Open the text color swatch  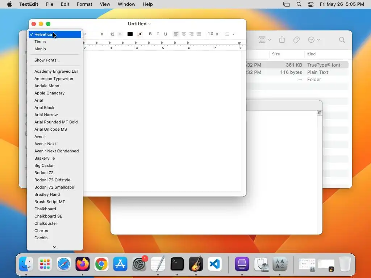[130, 34]
